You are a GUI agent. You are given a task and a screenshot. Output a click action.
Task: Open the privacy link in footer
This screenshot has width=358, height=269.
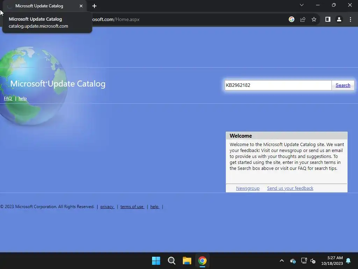tap(107, 207)
